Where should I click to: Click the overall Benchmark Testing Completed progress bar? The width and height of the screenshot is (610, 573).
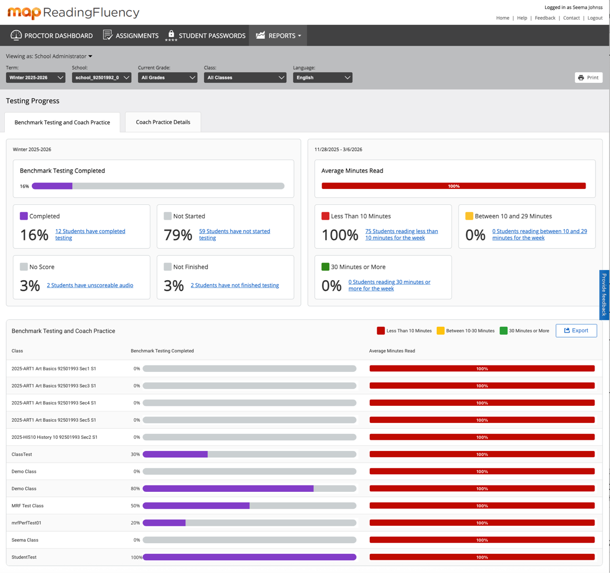[158, 186]
